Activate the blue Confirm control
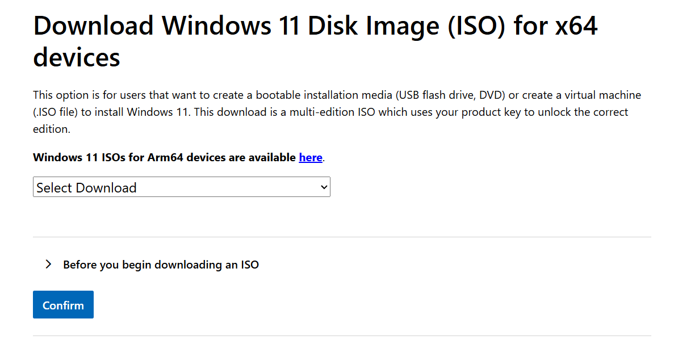 point(63,304)
